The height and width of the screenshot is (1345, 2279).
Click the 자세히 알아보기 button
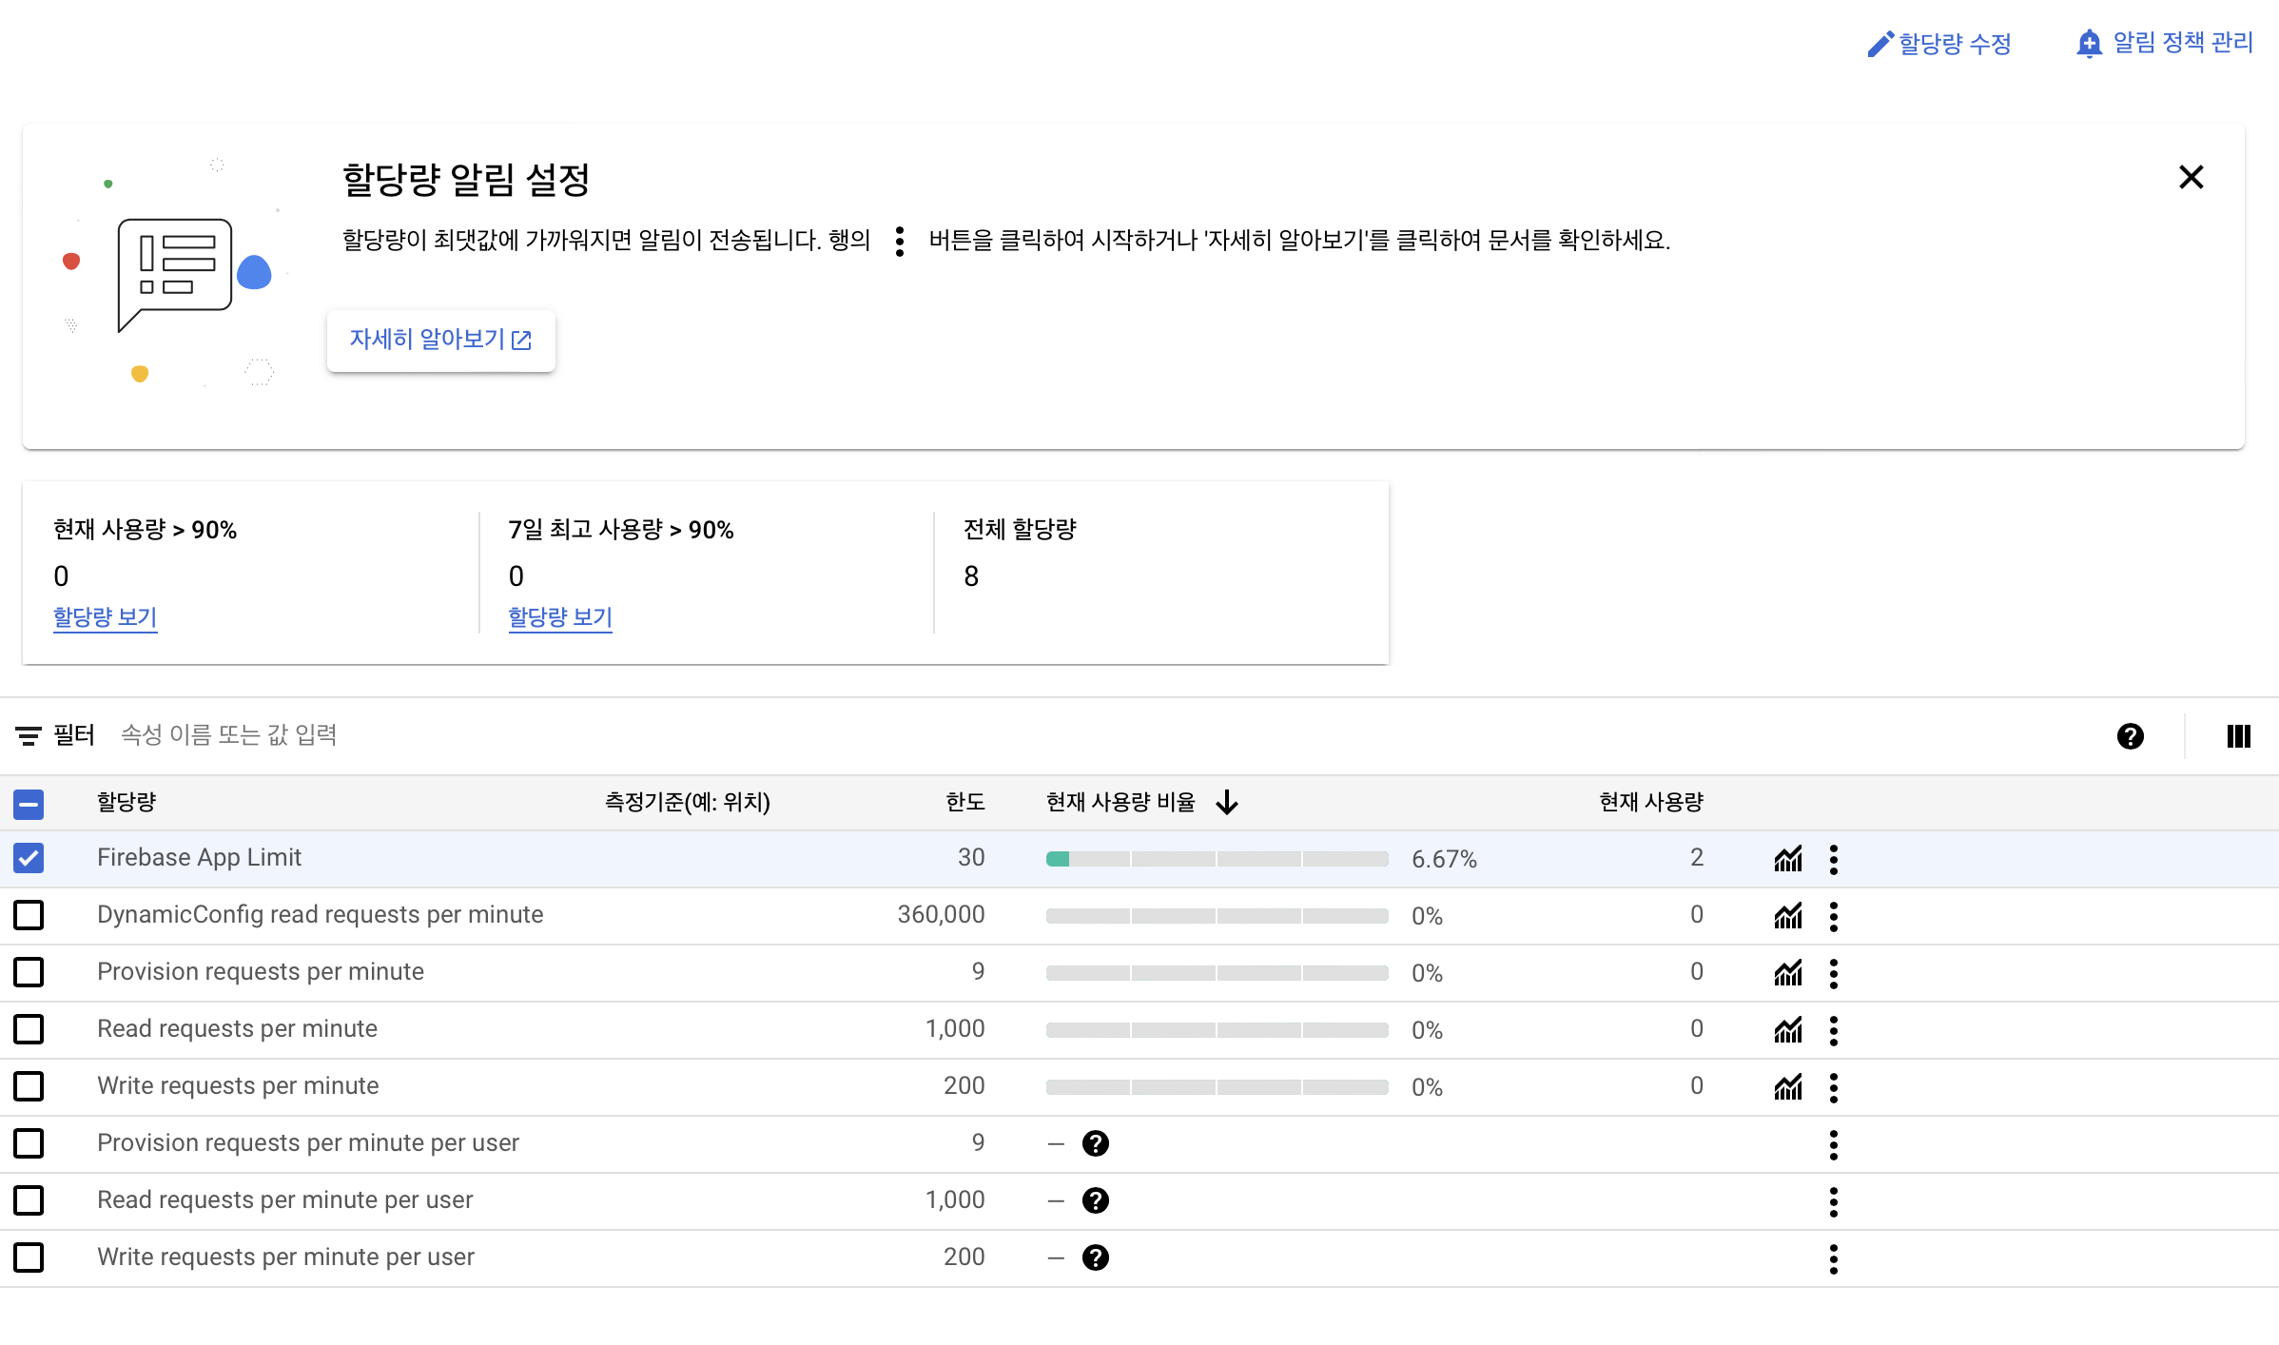pos(440,340)
